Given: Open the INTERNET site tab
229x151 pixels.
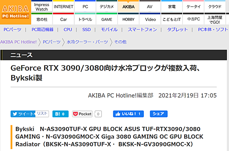Looking at the screenshot, I should point(63,6).
